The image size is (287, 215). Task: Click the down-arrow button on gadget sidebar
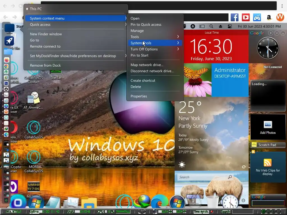click(277, 33)
